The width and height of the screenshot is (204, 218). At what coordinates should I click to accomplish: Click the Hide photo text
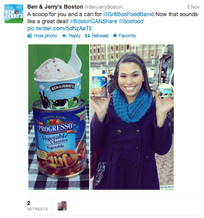point(45,36)
